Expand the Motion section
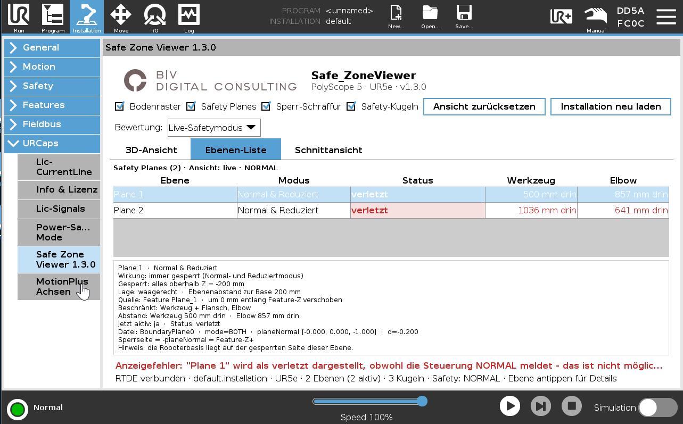683x424 pixels. pos(52,66)
